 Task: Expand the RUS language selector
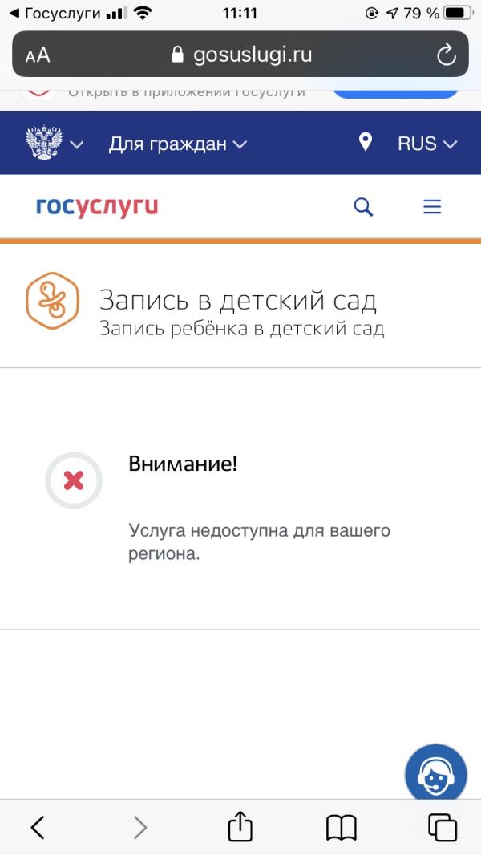click(427, 144)
